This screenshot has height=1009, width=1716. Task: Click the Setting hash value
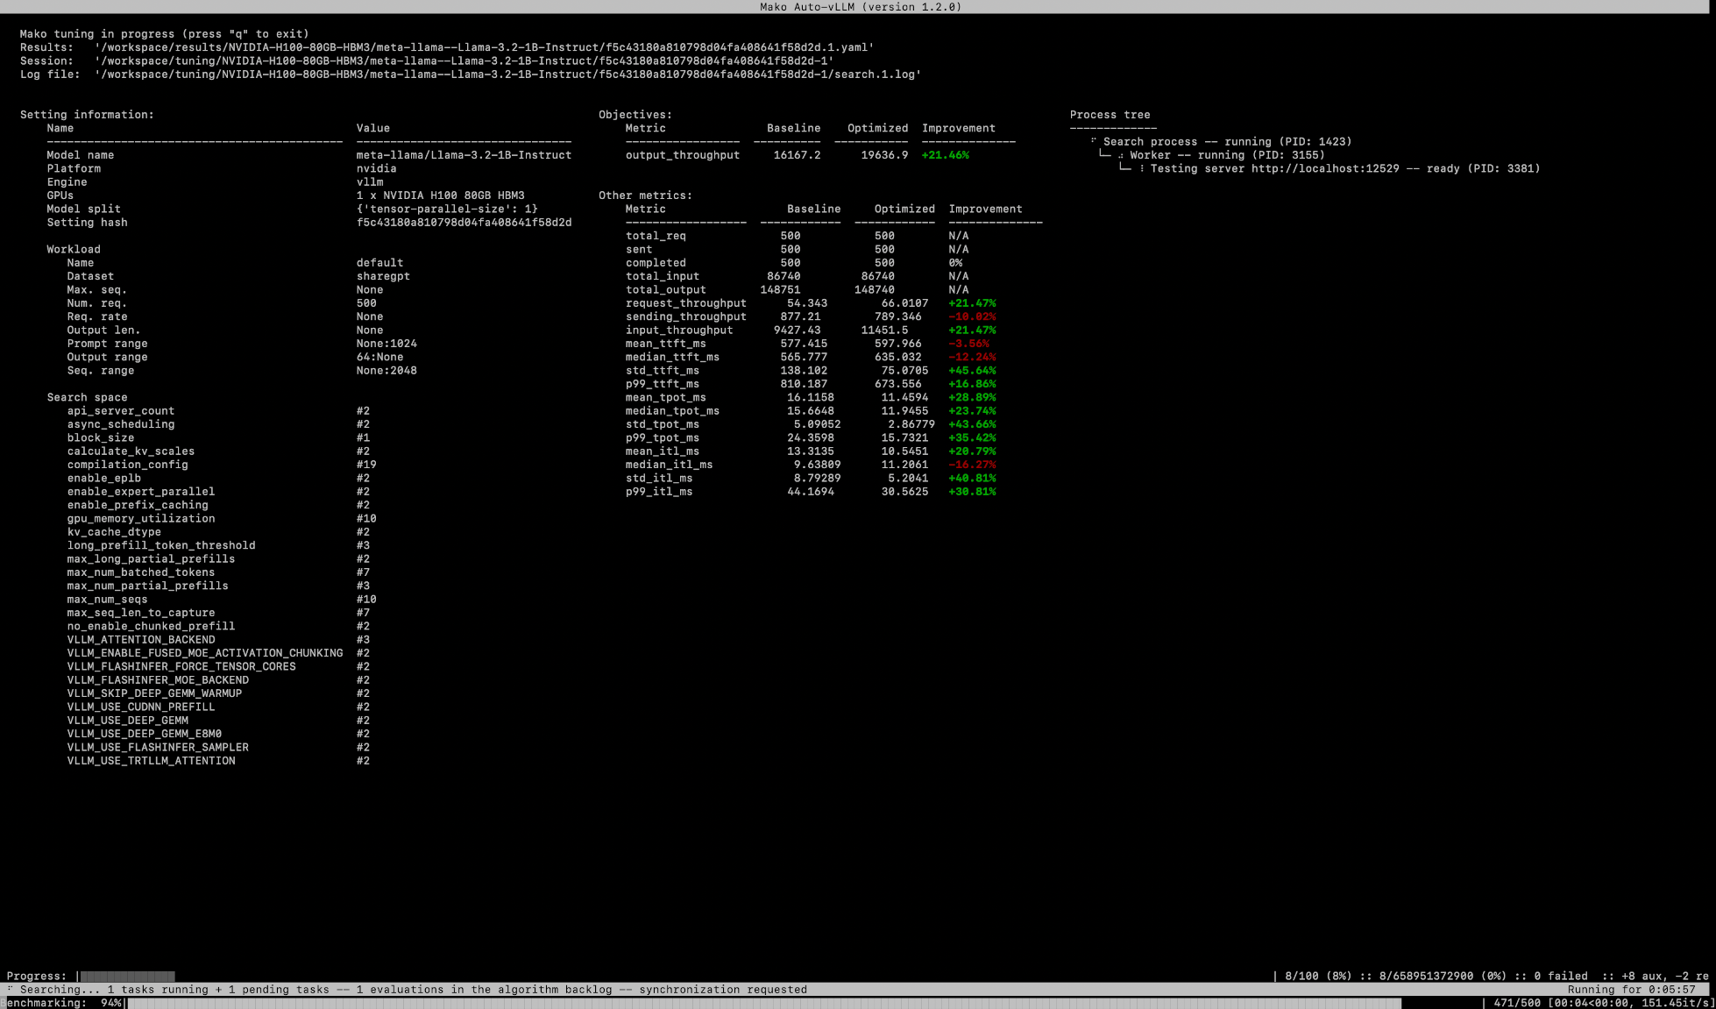[464, 223]
